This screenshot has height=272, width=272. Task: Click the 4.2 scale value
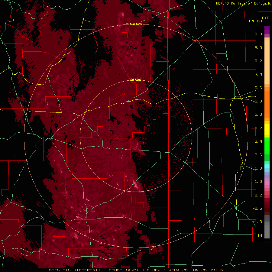258,128
